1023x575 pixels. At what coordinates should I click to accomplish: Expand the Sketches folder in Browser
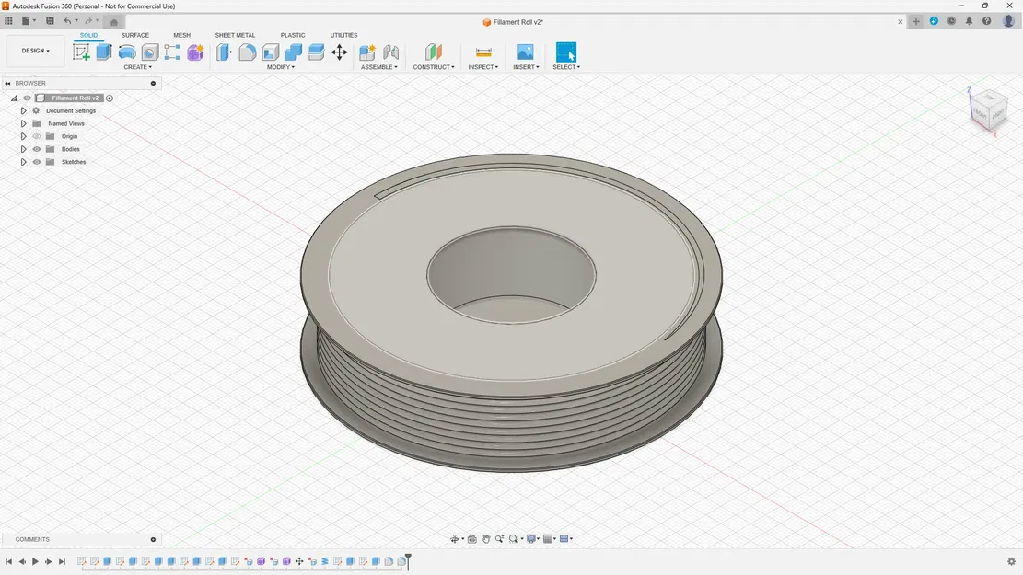pyautogui.click(x=23, y=162)
